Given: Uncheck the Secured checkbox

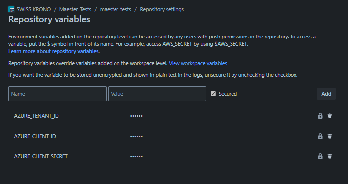Looking at the screenshot, I should [213, 94].
